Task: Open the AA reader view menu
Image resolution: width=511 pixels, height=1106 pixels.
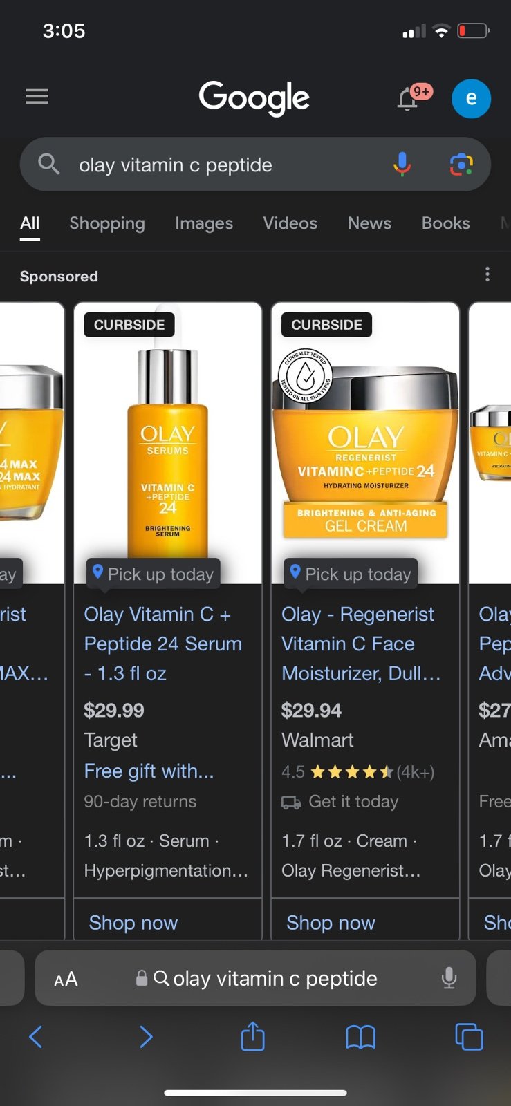Action: coord(66,979)
